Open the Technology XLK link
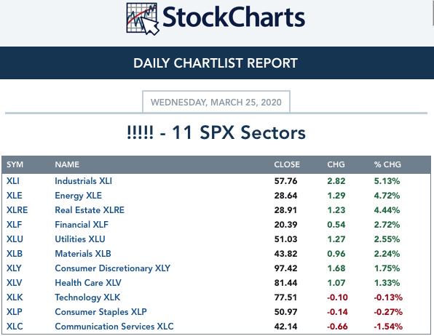434x336 pixels. point(87,297)
